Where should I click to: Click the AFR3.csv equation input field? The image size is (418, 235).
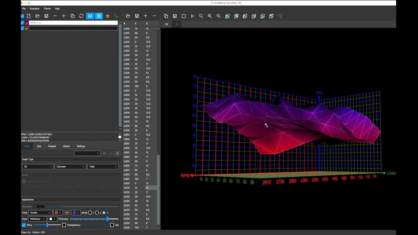pyautogui.click(x=73, y=23)
